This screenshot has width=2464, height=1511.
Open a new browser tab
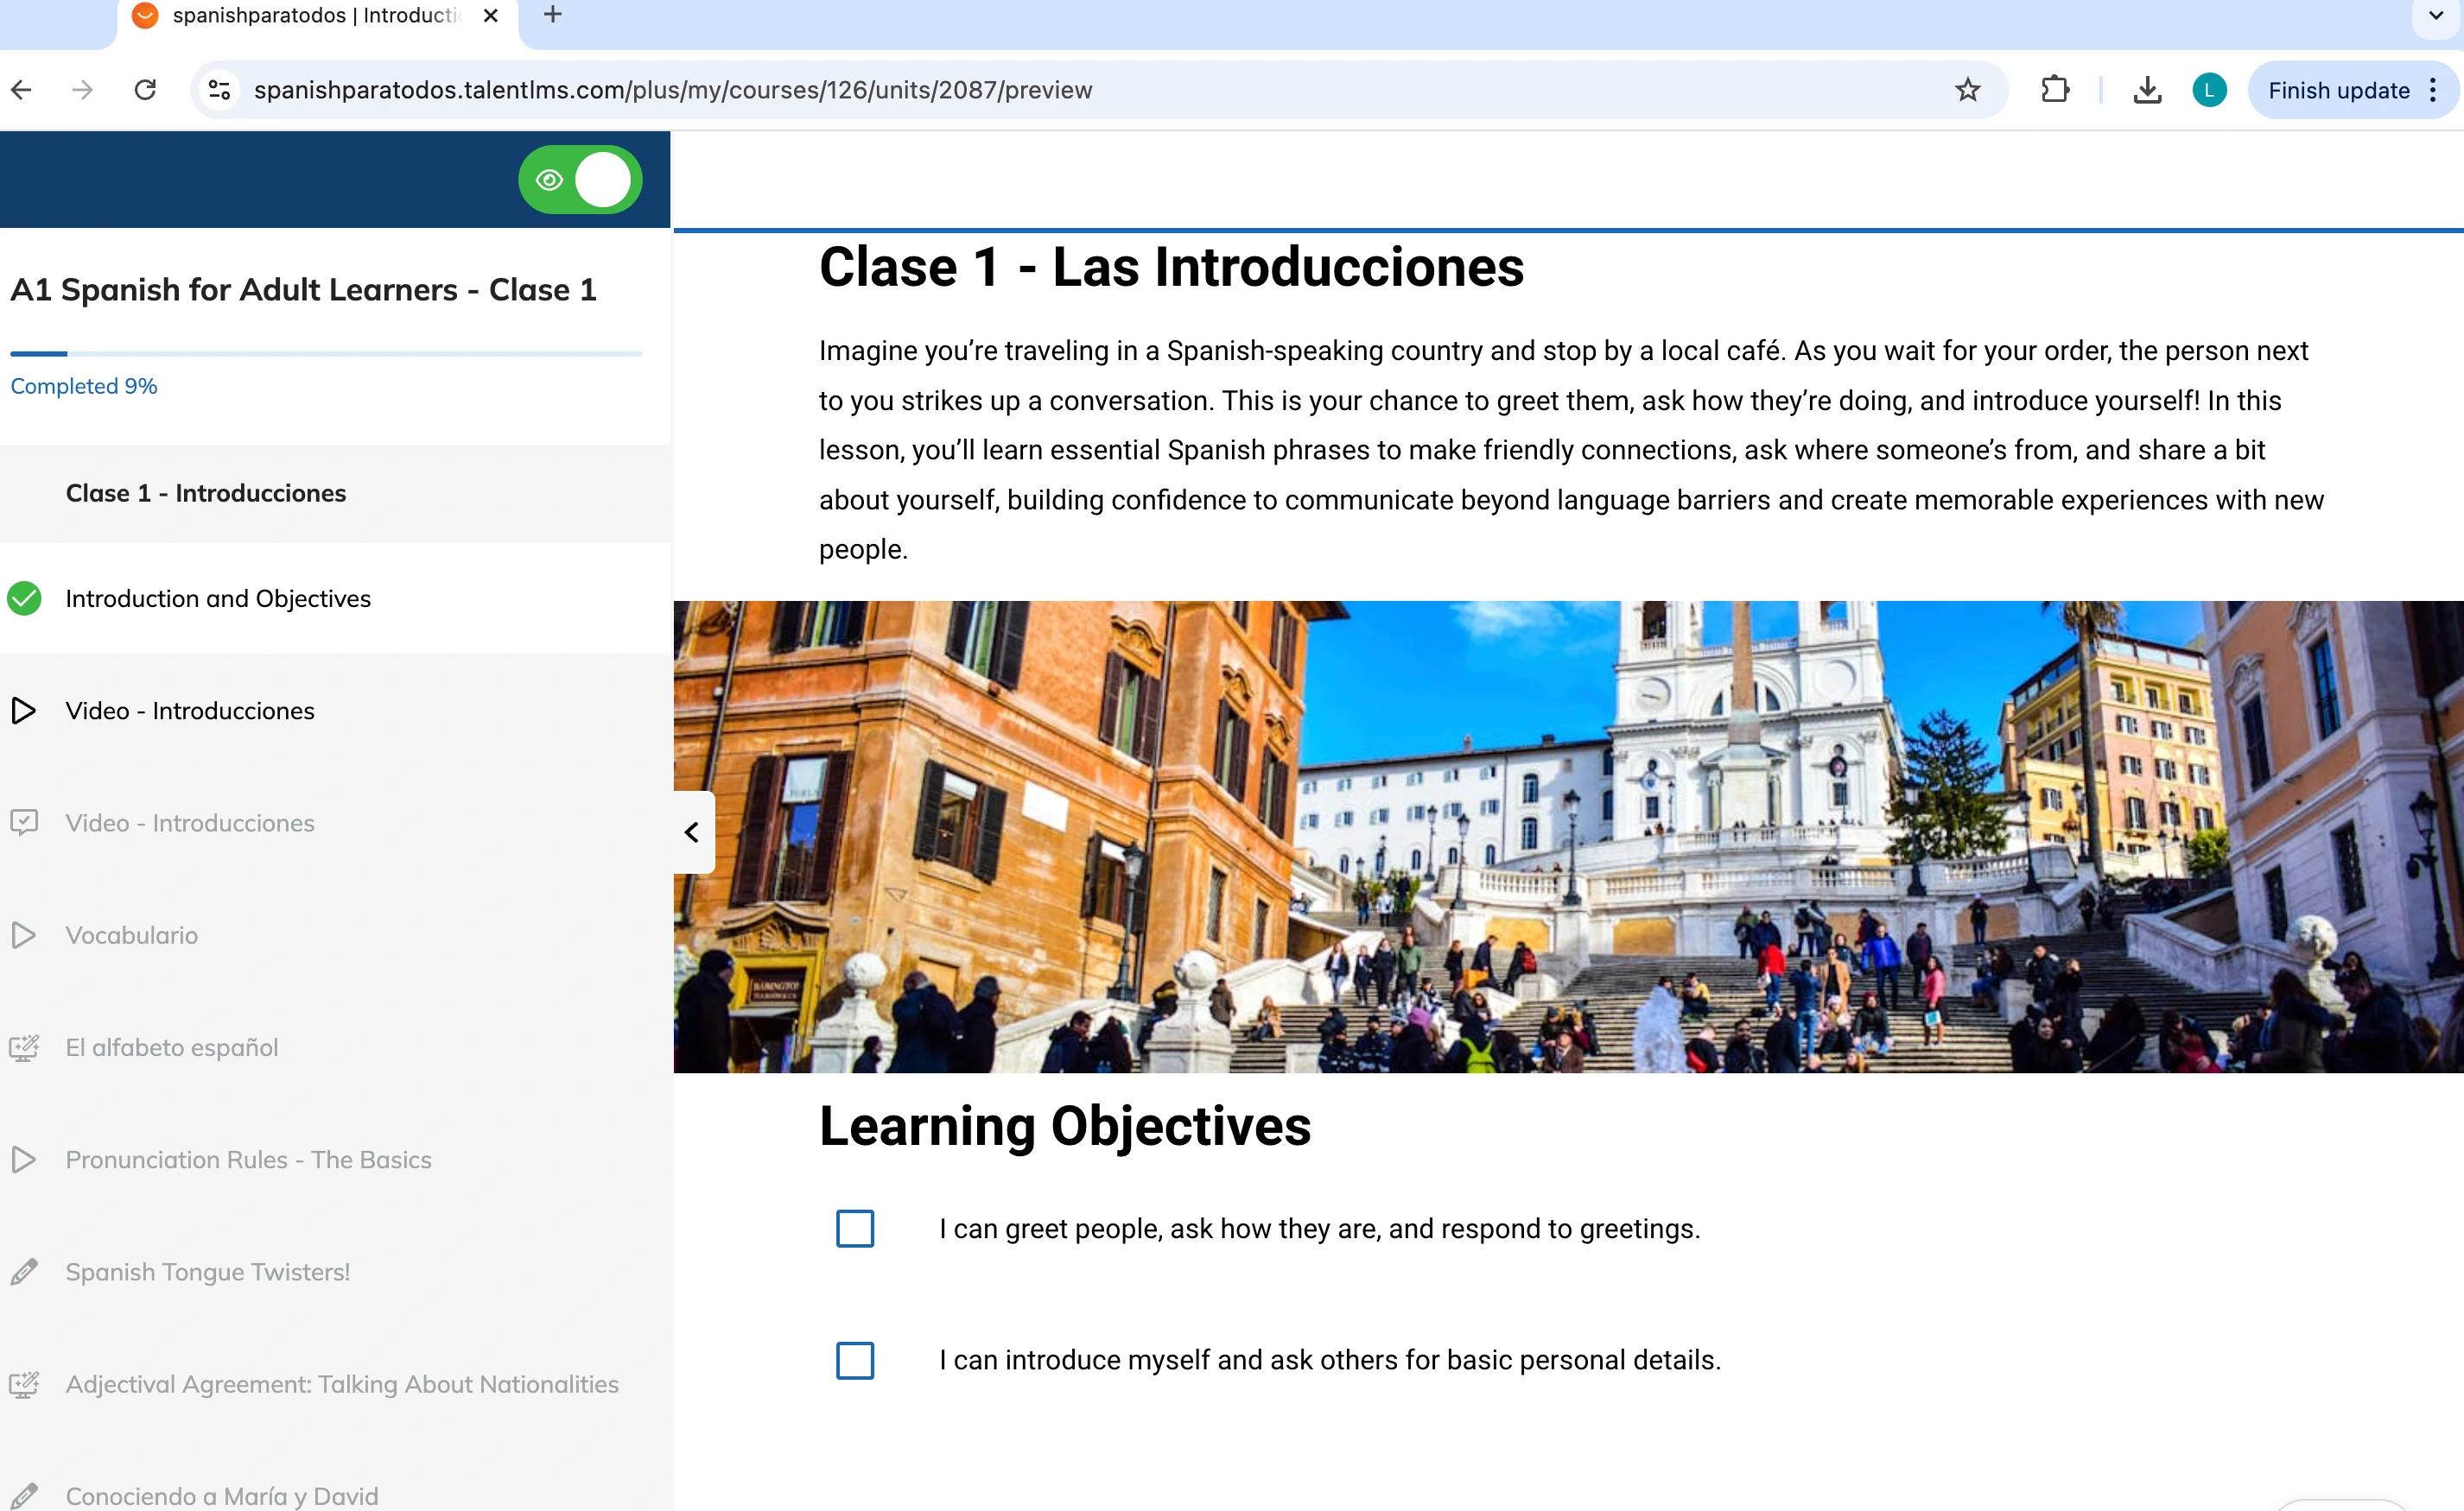click(553, 15)
